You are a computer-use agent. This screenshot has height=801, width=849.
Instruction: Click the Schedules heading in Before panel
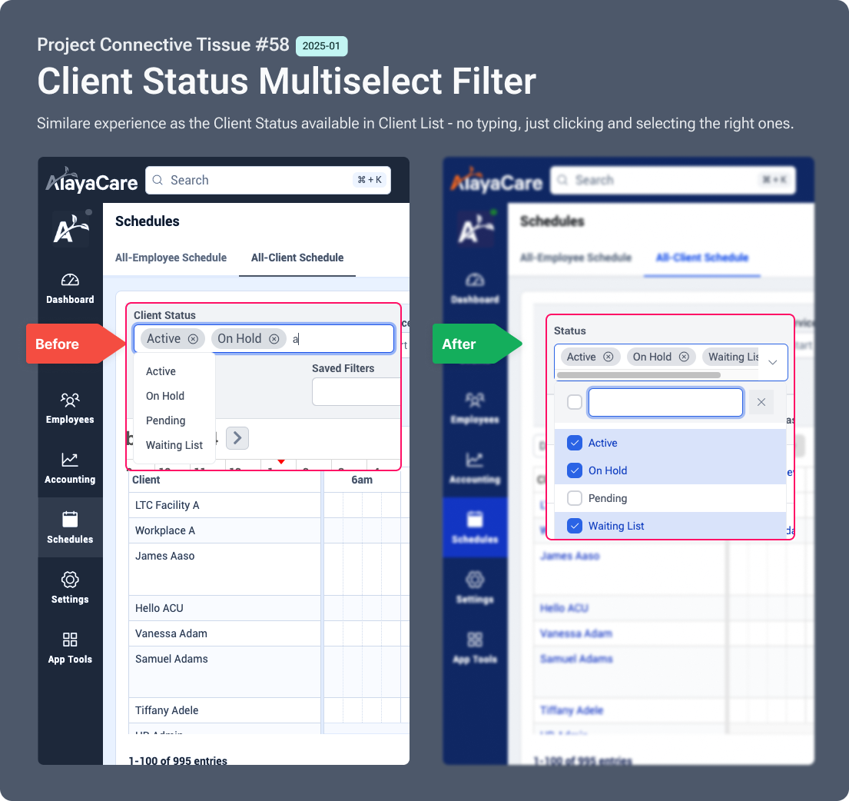click(148, 221)
